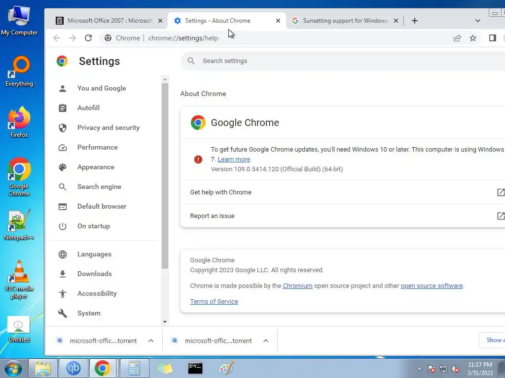The height and width of the screenshot is (378, 505).
Task: Click the share page icon in address bar
Action: click(457, 38)
